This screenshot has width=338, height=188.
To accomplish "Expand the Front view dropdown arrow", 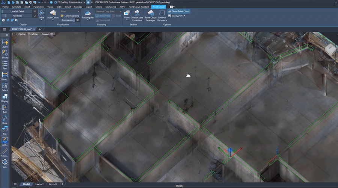I will coord(127,20).
